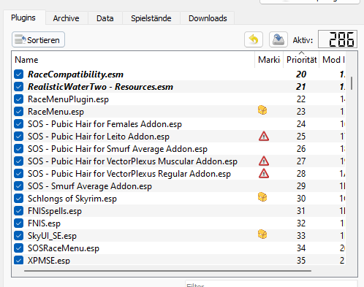Select SkyUI_SE.esp name

click(x=52, y=236)
